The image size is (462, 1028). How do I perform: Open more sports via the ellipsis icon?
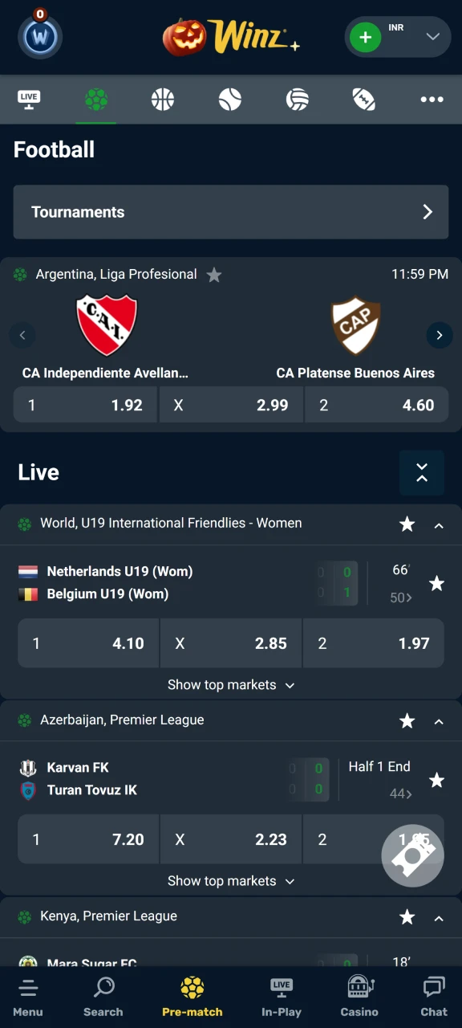[x=432, y=99]
